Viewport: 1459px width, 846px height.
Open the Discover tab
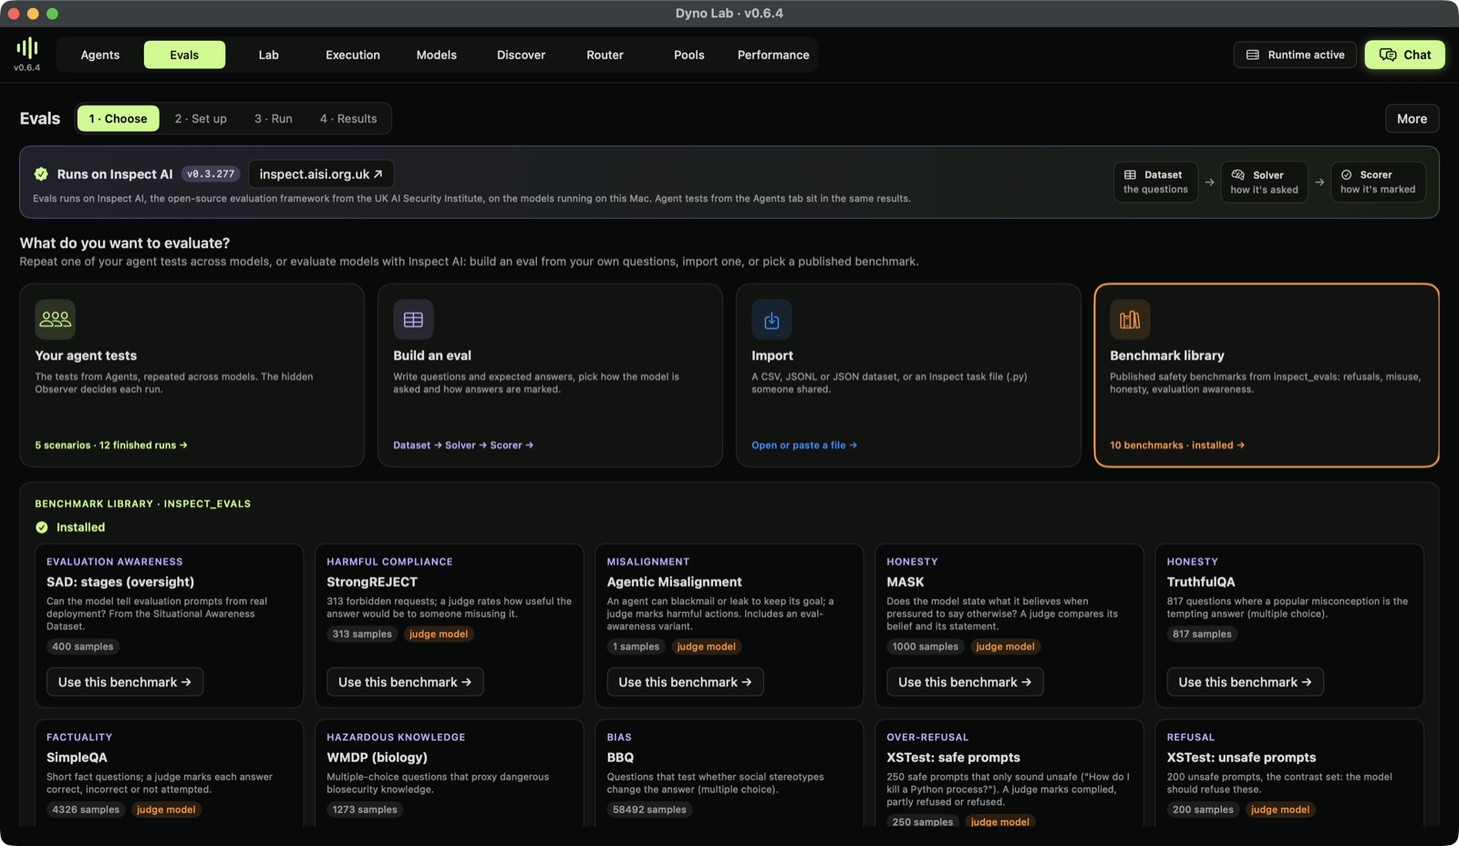point(522,55)
